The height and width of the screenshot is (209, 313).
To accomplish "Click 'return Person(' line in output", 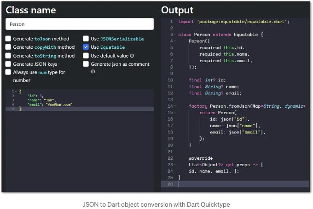I will (x=218, y=113).
